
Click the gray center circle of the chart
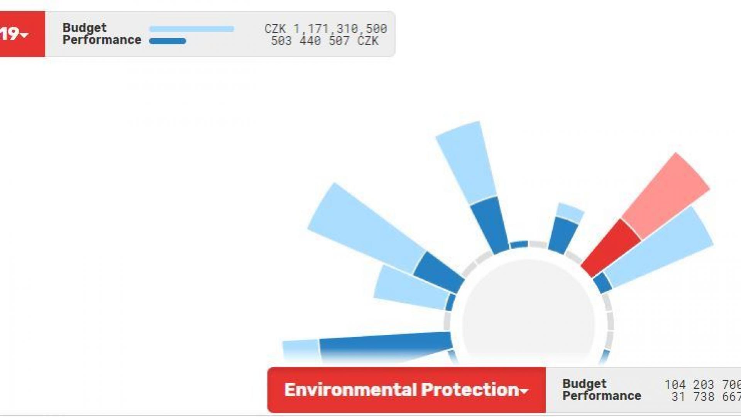coord(528,309)
